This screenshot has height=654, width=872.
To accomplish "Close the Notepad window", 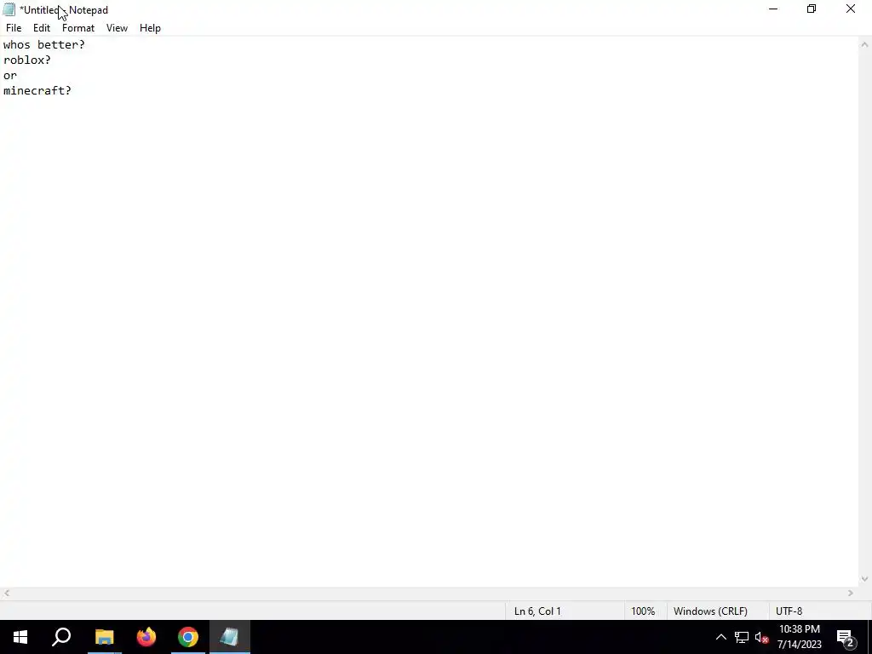I will (851, 9).
